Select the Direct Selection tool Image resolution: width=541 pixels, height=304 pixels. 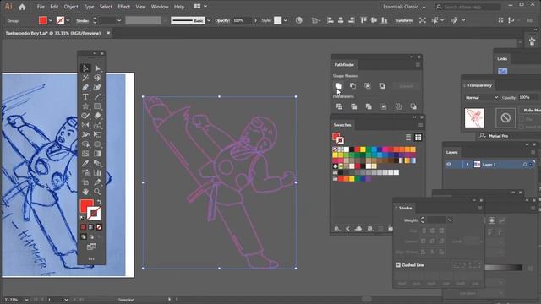pos(97,68)
